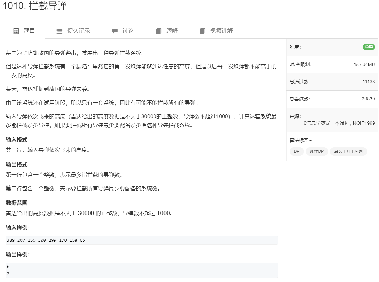Click the 讨论 speech bubble icon
The width and height of the screenshot is (379, 282).
pyautogui.click(x=115, y=31)
